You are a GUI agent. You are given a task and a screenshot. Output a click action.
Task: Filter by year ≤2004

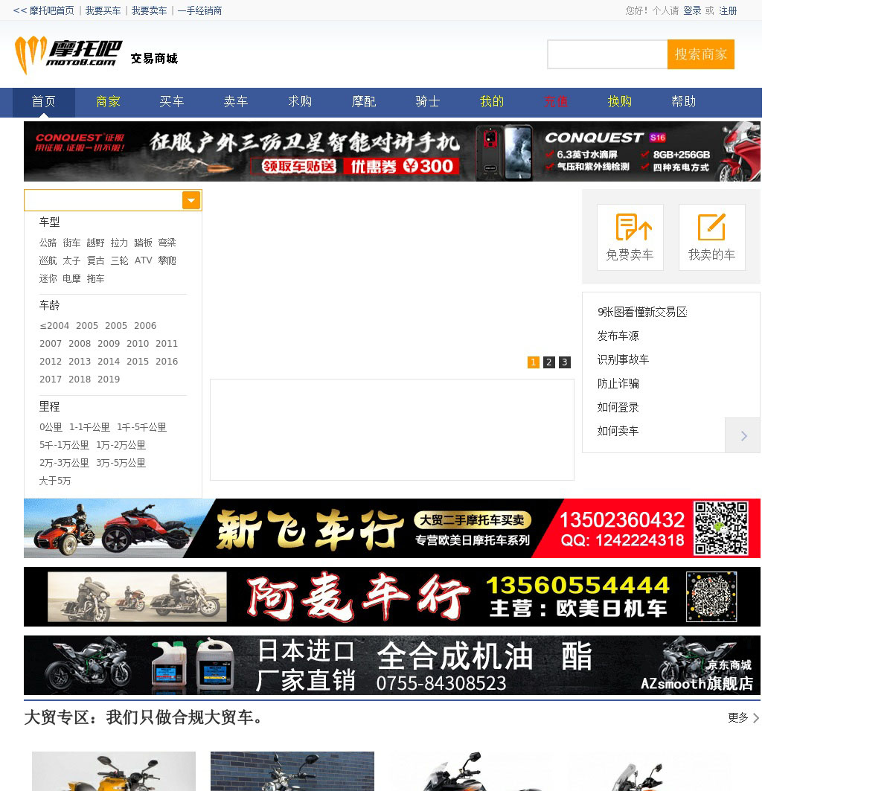(54, 326)
